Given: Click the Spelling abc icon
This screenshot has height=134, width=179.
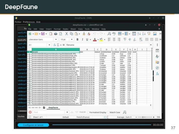Looking at the screenshot, I should pyautogui.click(x=114, y=33).
